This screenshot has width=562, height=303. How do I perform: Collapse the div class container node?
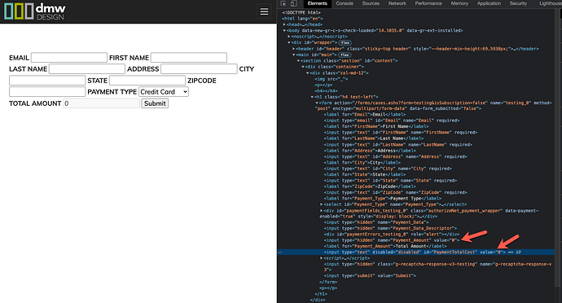pyautogui.click(x=303, y=67)
